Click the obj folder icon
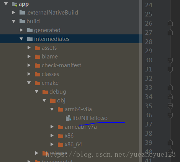Image resolution: width=180 pixels, height=162 pixels. [x=53, y=100]
